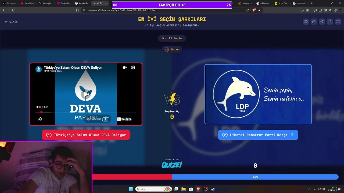Screen dimensions: 344x193
Task: Open system tray volume icon
Action: (x=324, y=189)
